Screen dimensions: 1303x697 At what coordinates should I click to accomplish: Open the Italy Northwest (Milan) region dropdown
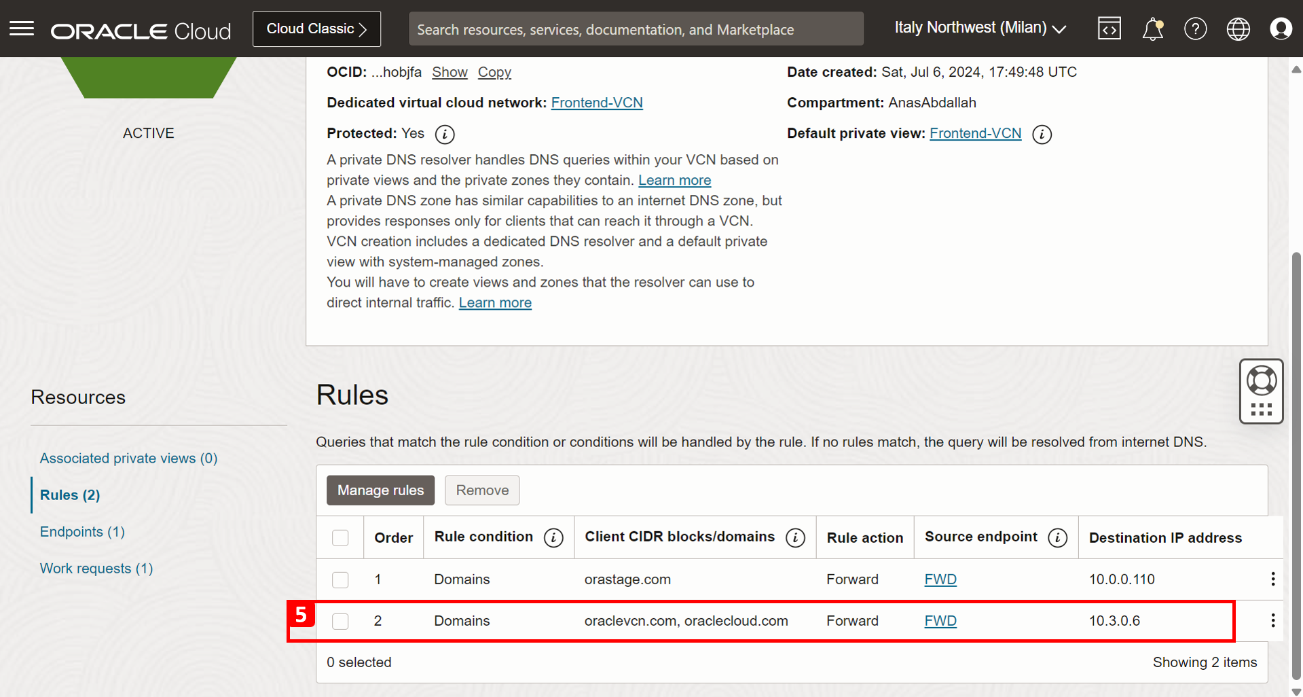pos(980,28)
